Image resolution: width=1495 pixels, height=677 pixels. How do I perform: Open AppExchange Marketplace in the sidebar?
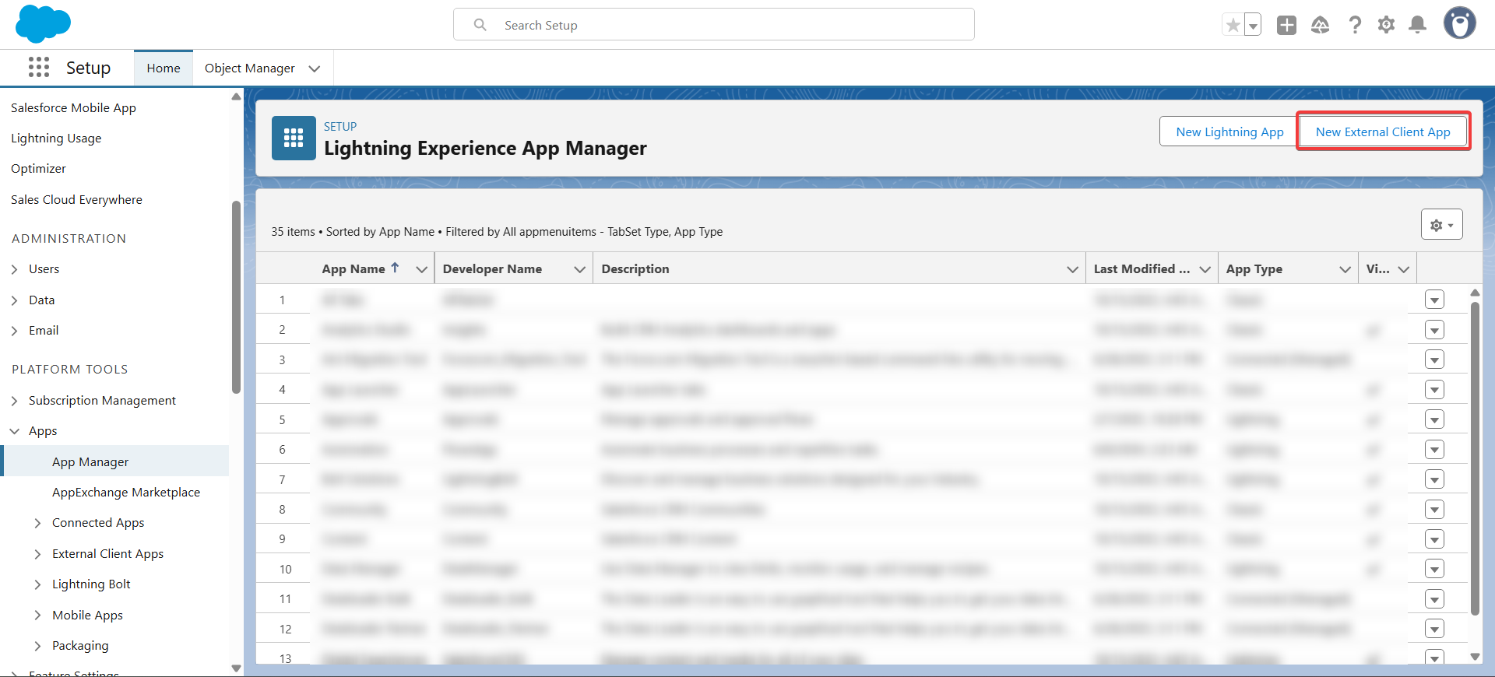click(x=126, y=493)
